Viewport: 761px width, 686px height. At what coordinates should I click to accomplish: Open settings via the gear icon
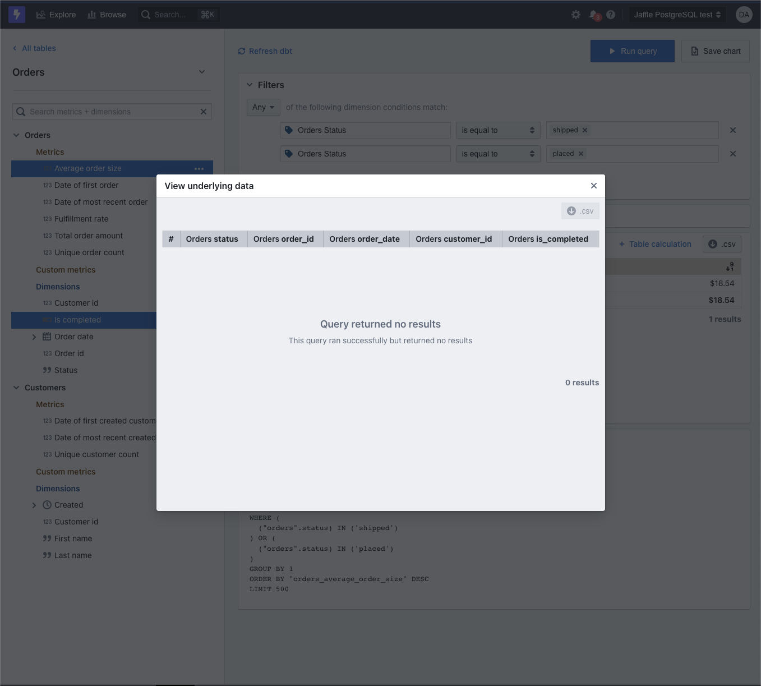[x=576, y=15]
